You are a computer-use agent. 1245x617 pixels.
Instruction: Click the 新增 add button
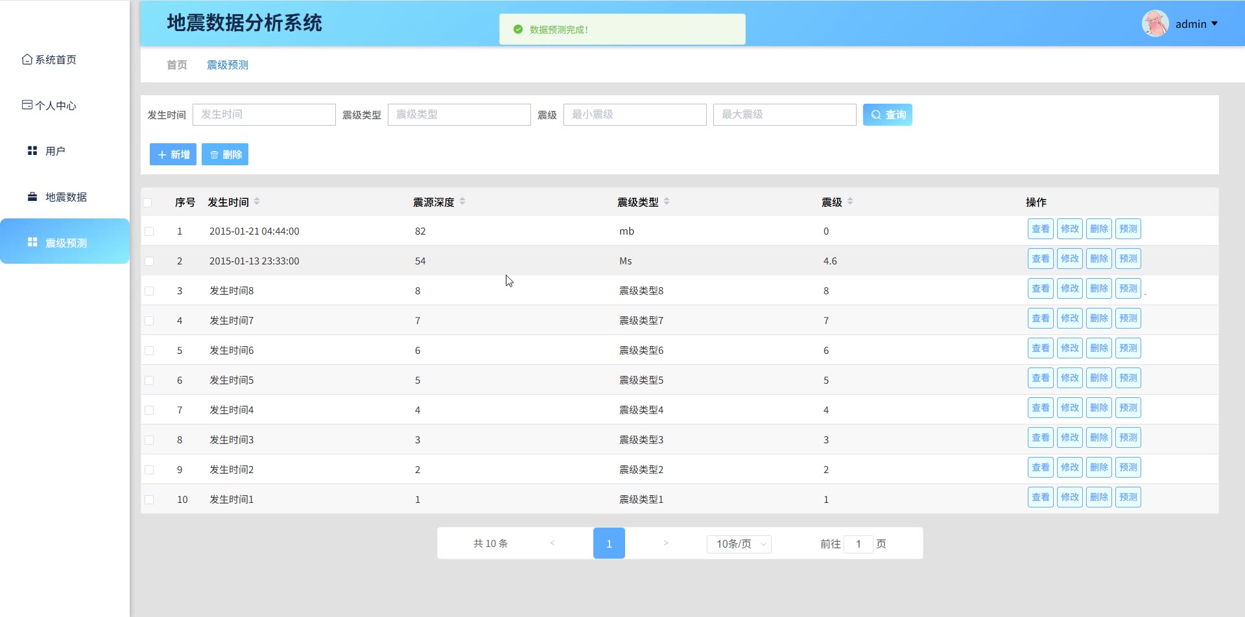click(173, 154)
